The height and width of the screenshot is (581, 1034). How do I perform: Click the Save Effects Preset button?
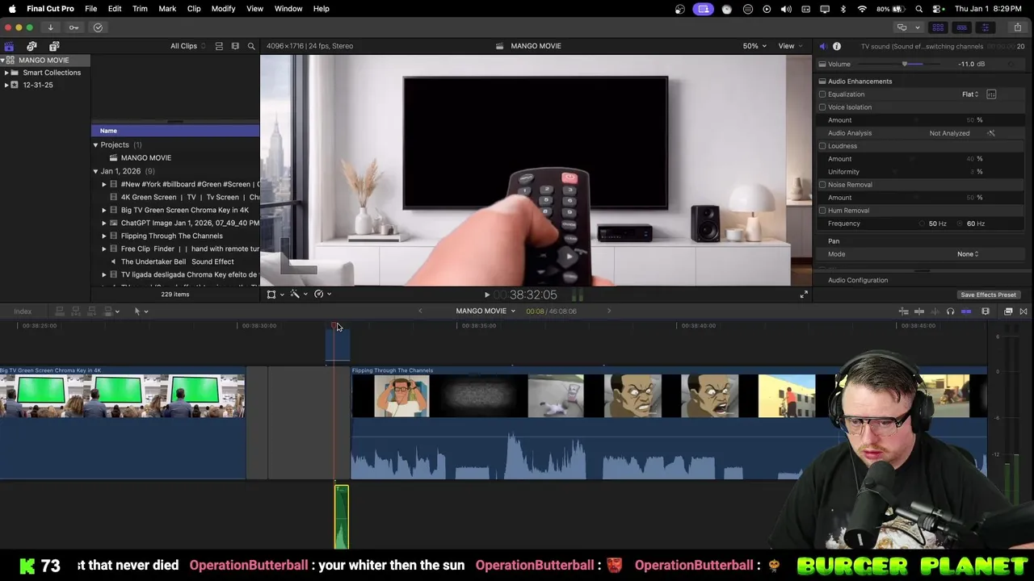988,295
